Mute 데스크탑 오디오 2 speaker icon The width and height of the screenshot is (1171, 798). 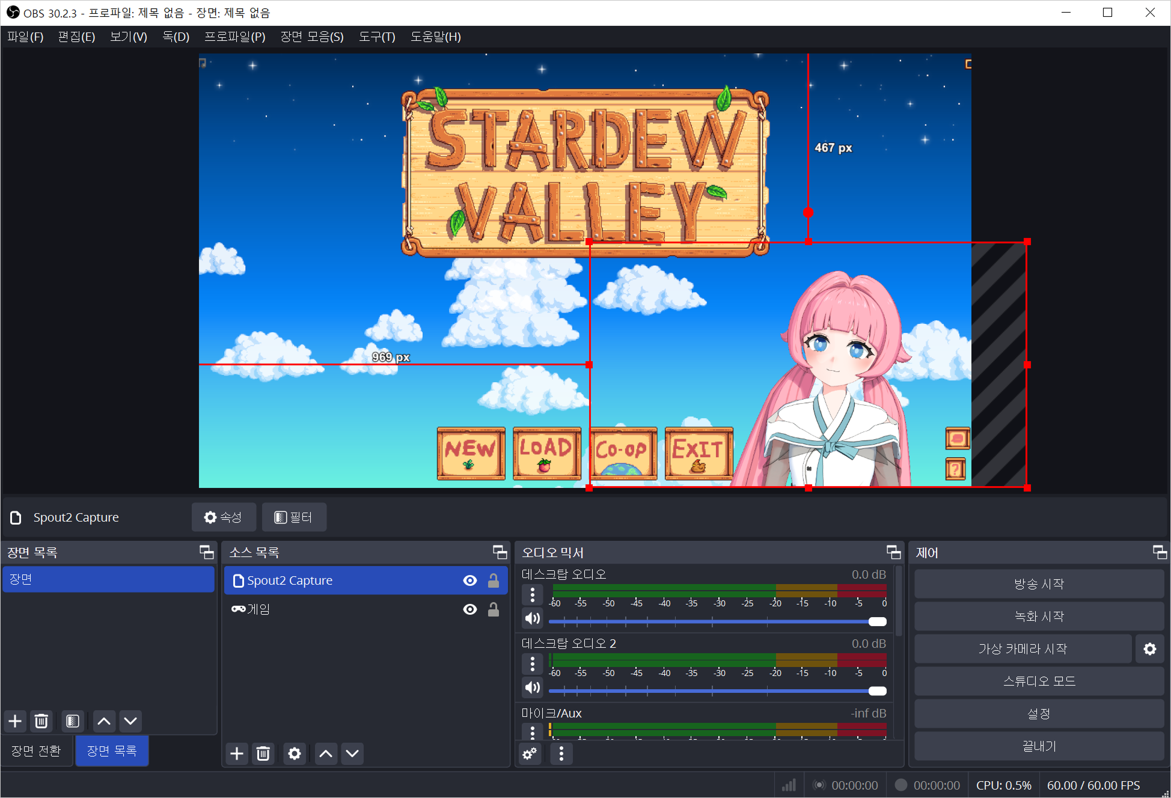coord(533,687)
